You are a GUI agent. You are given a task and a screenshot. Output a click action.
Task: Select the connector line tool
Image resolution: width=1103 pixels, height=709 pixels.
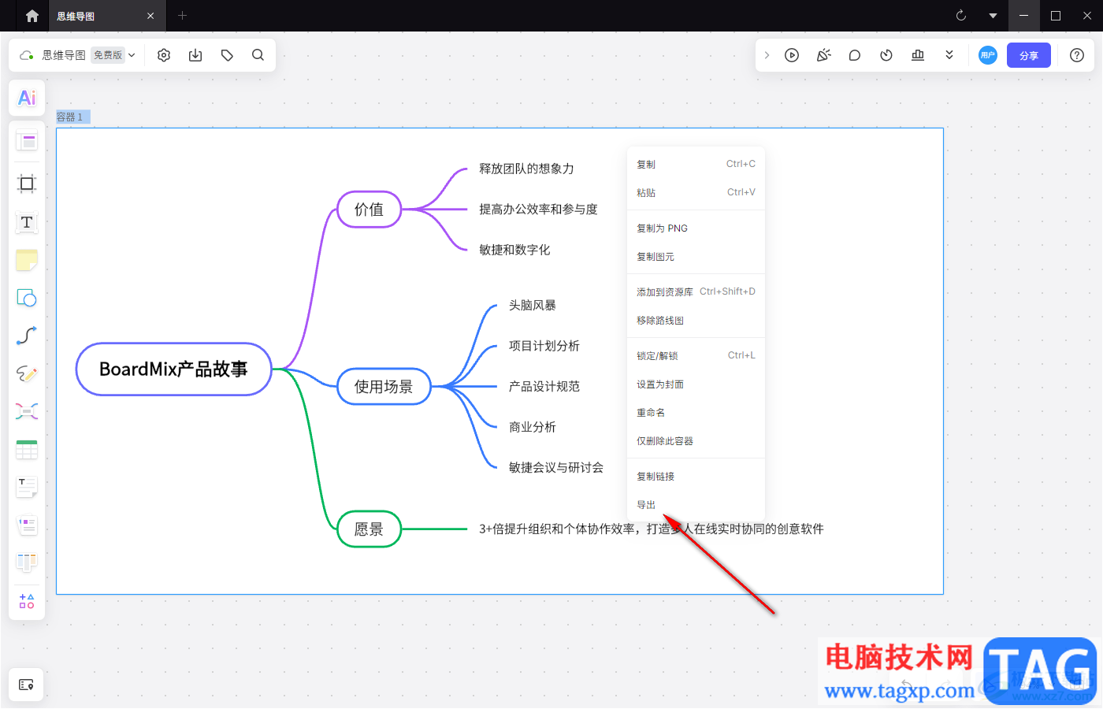click(27, 336)
